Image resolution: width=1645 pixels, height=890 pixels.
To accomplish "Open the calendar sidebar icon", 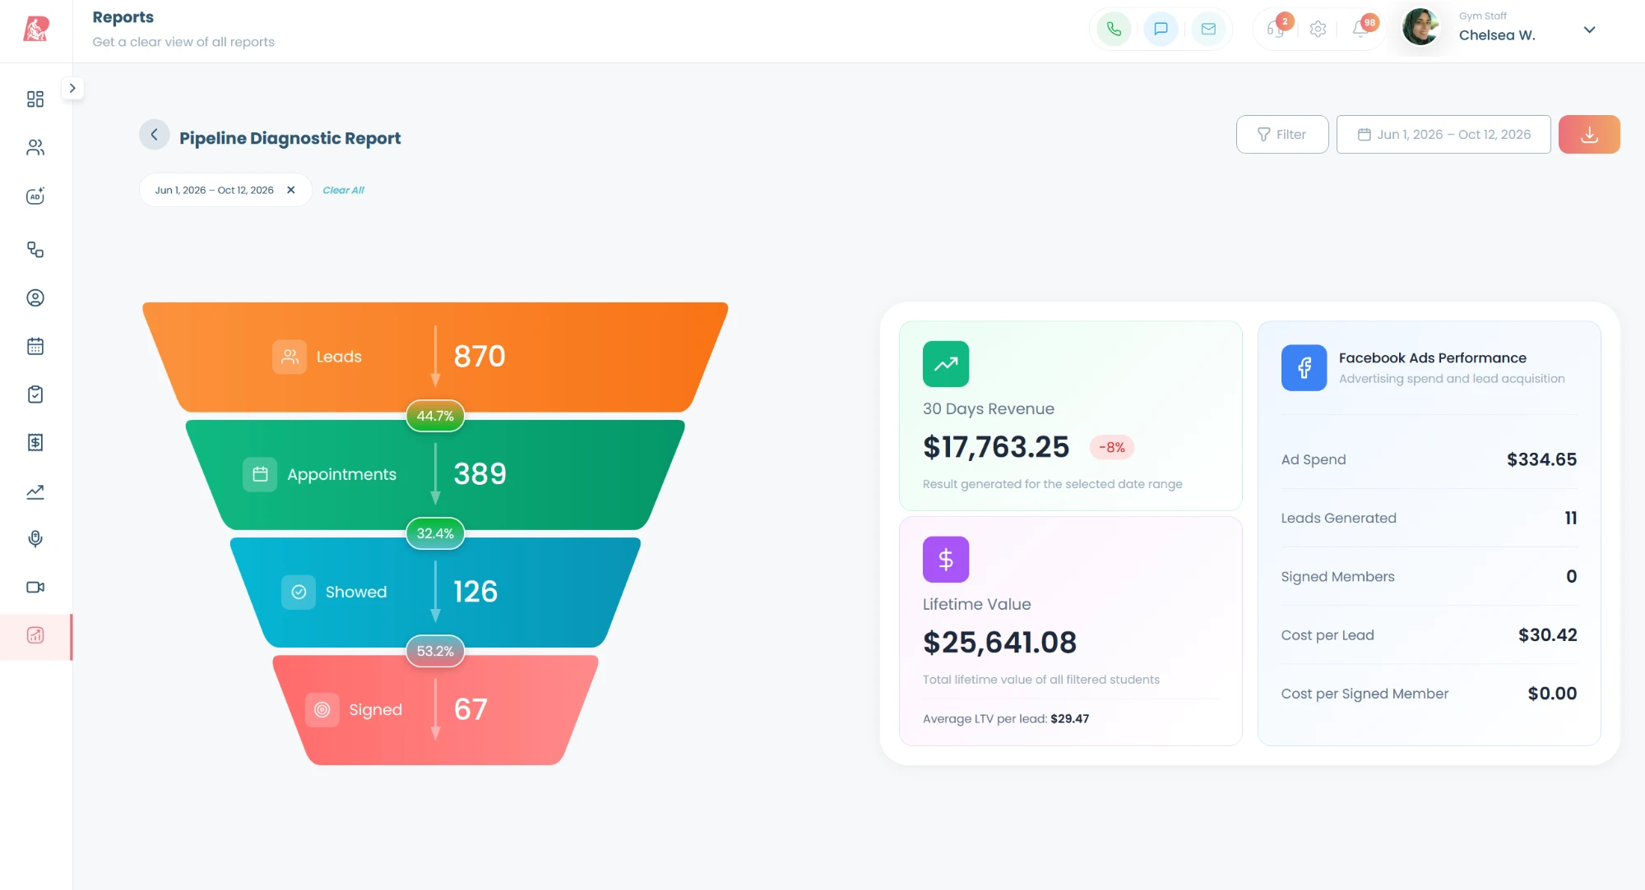I will coord(35,346).
